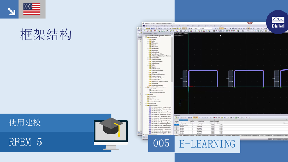The height and width of the screenshot is (162, 288).
Task: Switch to Stabnichtlinearitäten table tab
Action: click(x=278, y=135)
